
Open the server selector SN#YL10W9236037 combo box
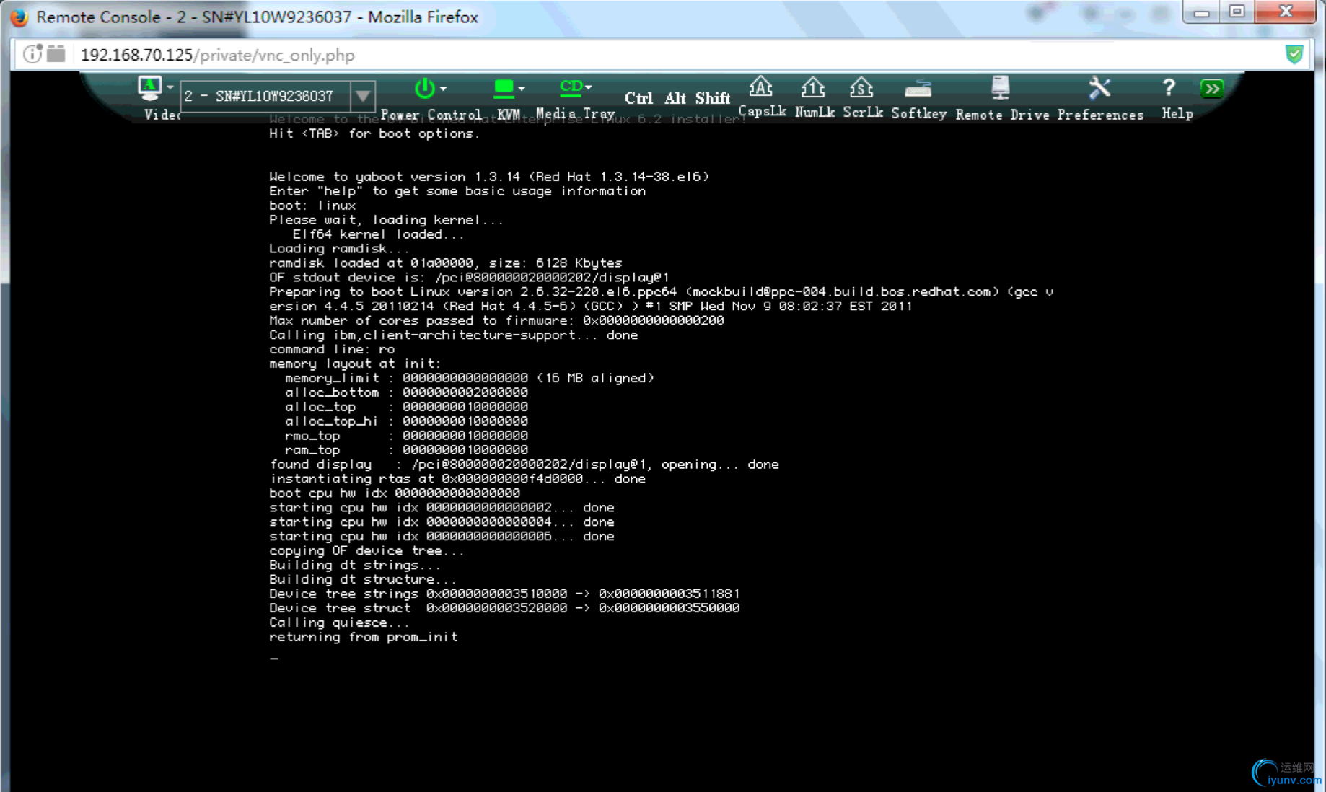coord(277,96)
